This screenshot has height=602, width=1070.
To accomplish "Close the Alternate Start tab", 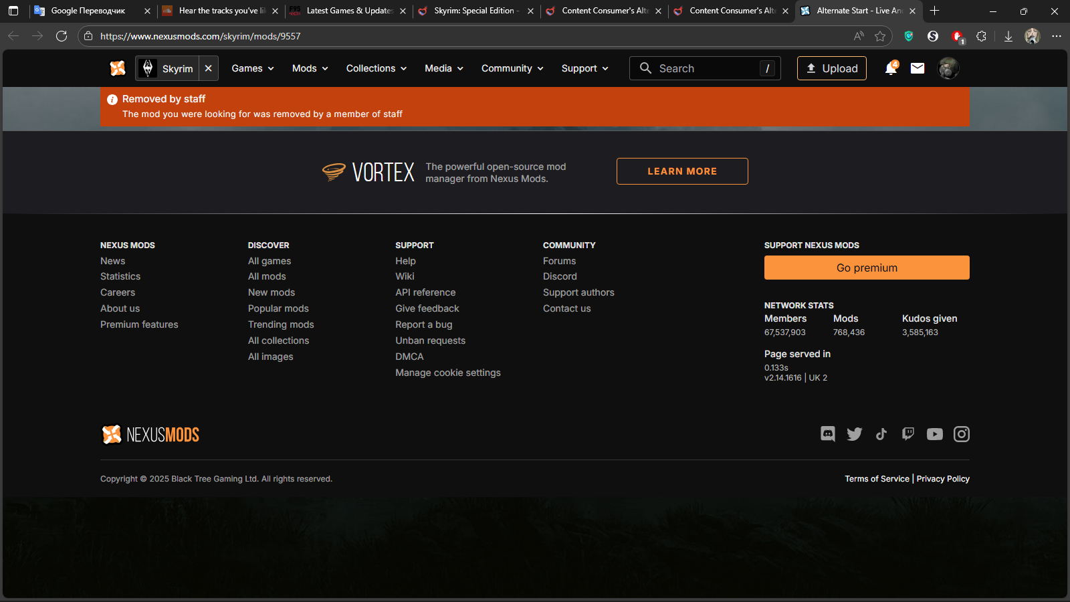I will pyautogui.click(x=912, y=11).
